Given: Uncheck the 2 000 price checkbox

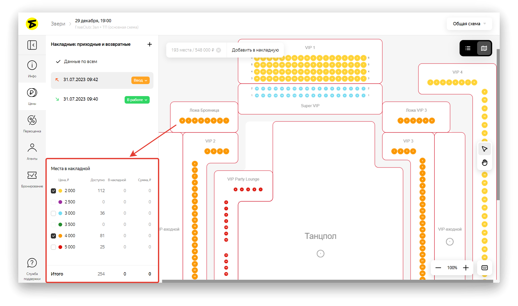Looking at the screenshot, I should pyautogui.click(x=53, y=191).
